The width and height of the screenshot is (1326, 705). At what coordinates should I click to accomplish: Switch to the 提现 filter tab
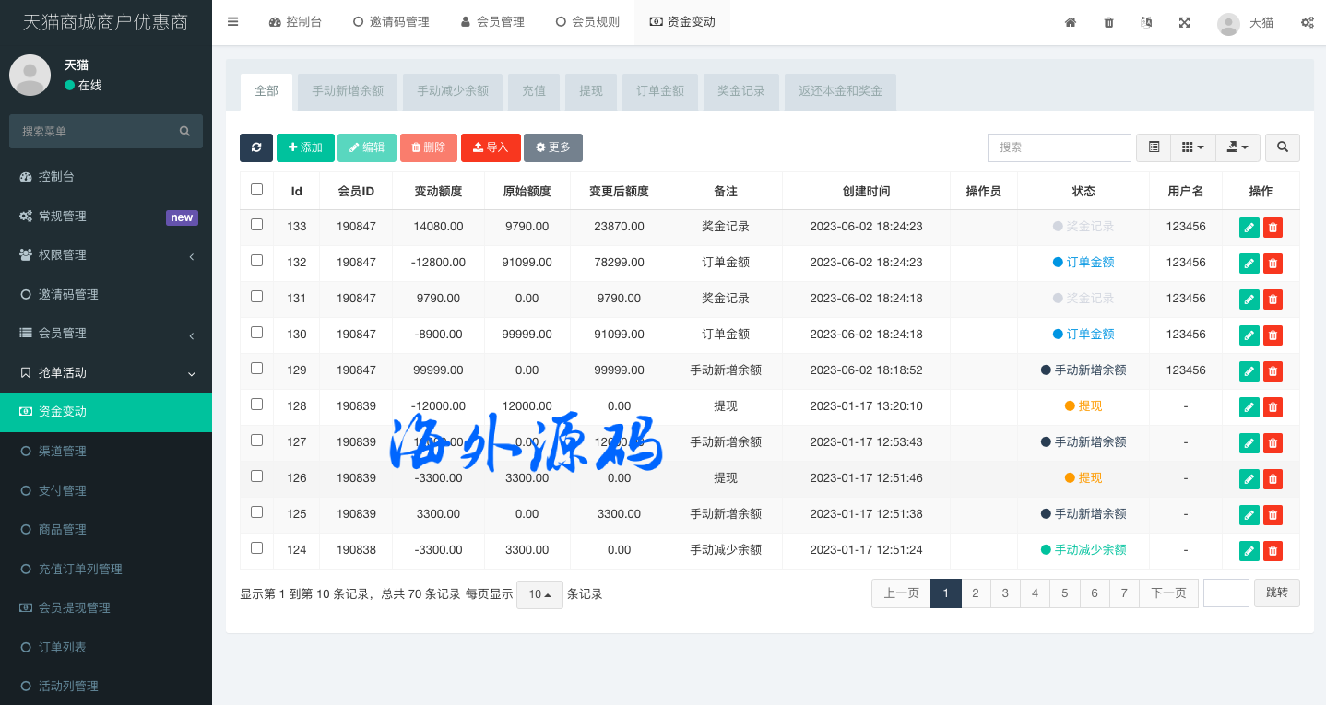tap(591, 91)
